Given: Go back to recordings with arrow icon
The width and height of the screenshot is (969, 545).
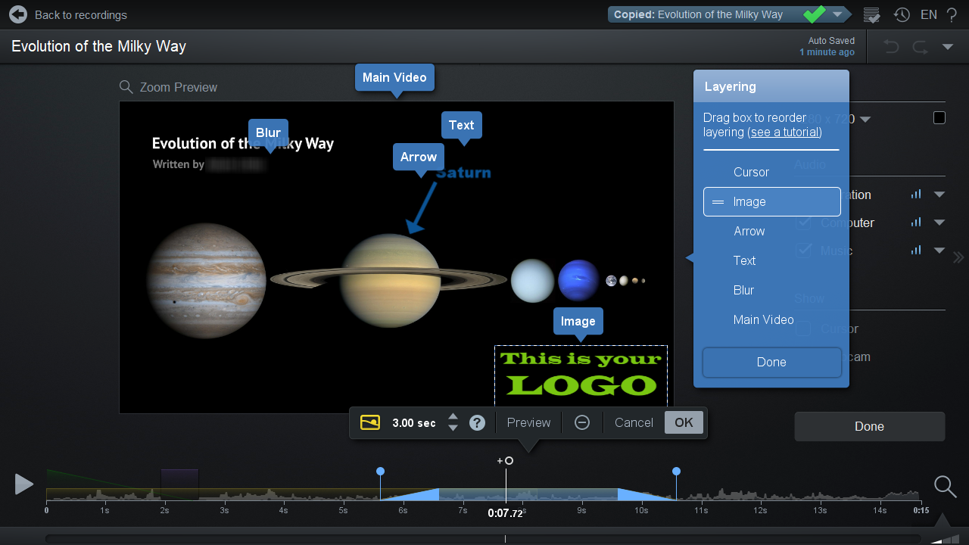Looking at the screenshot, I should (x=18, y=14).
